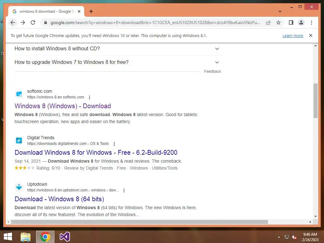
Task: Open the Windows Start button
Action: [x=8, y=237]
